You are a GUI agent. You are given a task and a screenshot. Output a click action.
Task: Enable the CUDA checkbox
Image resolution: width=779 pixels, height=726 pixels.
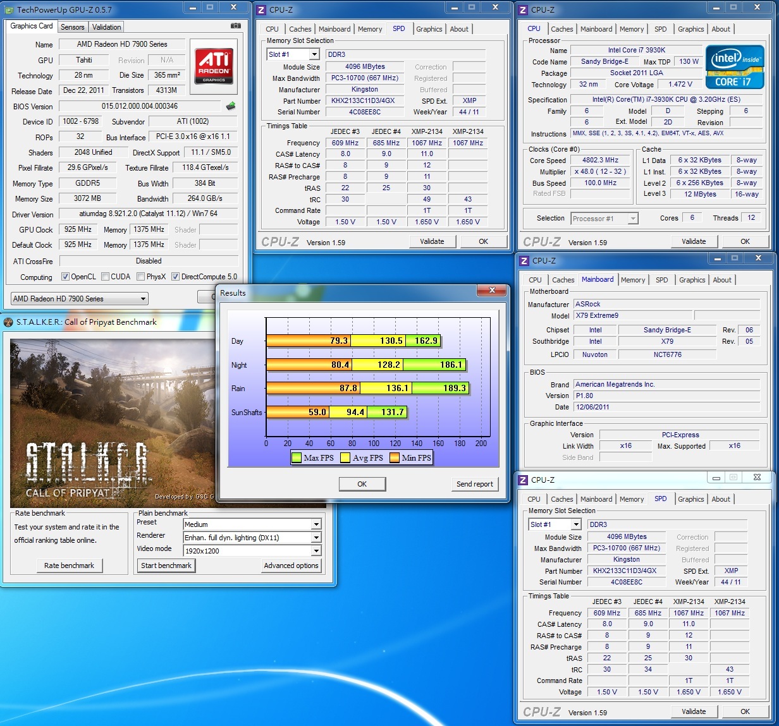(x=104, y=277)
